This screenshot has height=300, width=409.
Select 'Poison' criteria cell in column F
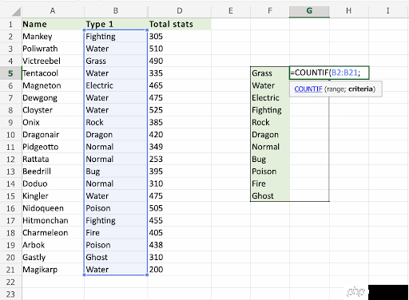[270, 172]
